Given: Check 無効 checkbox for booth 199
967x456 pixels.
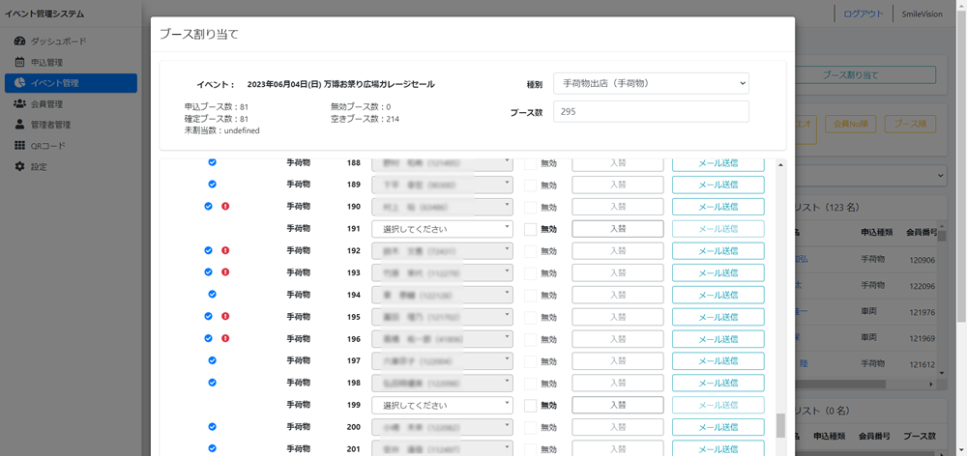Looking at the screenshot, I should [x=530, y=405].
